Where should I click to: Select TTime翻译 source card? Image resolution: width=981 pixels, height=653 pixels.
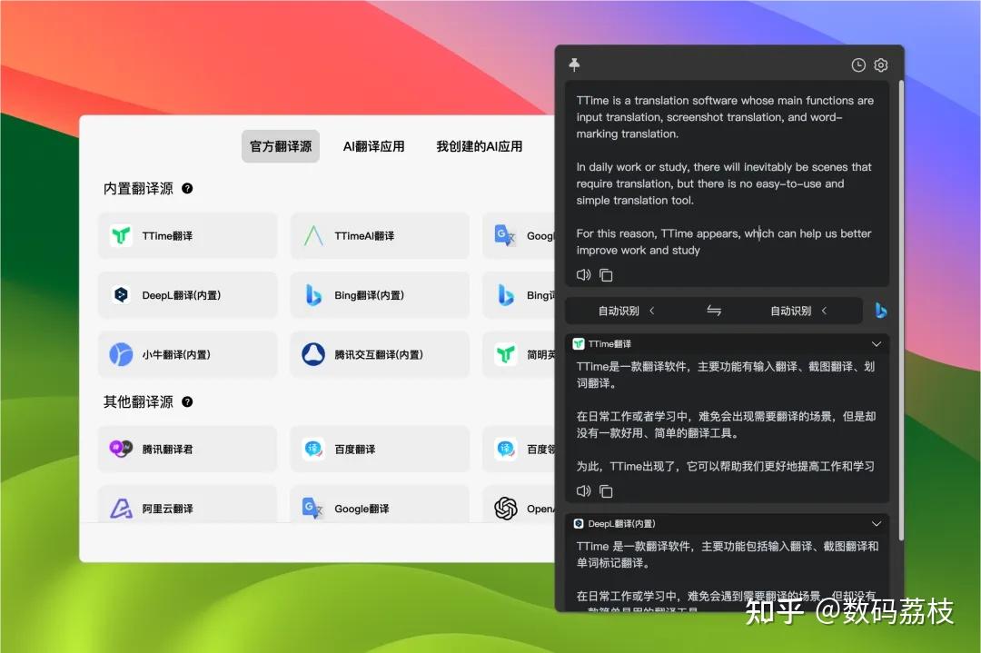point(187,236)
